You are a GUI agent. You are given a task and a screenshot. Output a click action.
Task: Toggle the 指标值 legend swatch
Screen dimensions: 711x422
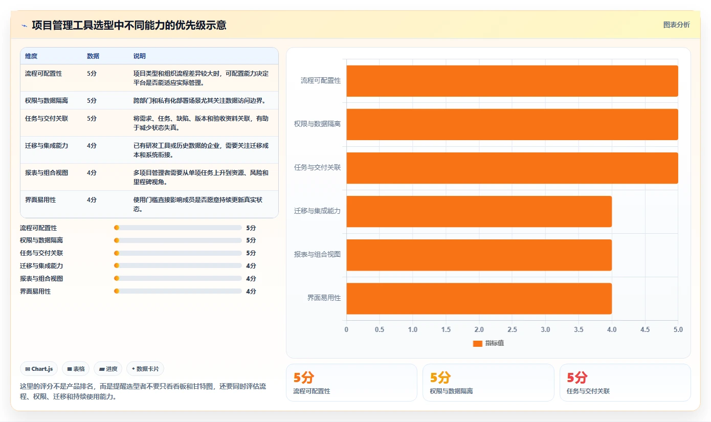(x=478, y=344)
